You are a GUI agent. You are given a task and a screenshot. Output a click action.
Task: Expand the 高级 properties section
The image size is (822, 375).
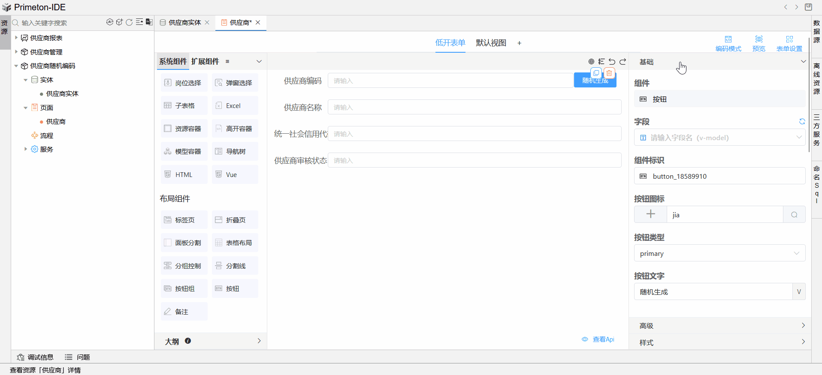tap(719, 326)
